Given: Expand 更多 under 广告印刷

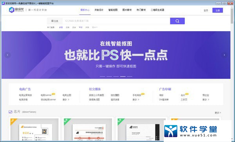Looking at the screenshot, I should click(x=206, y=99).
